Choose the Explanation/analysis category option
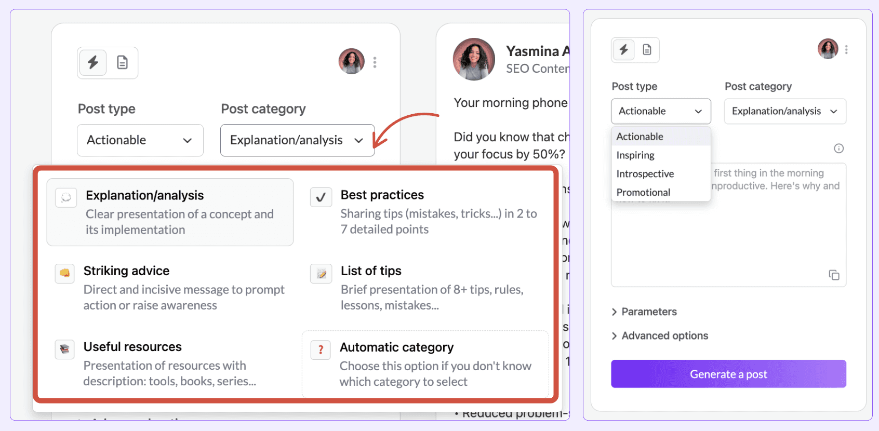The image size is (879, 431). pyautogui.click(x=170, y=212)
